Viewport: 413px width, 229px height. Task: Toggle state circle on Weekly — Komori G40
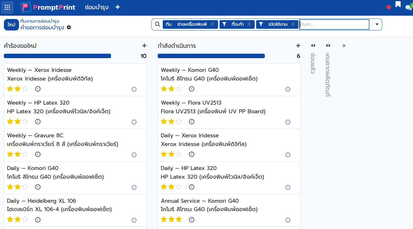pyautogui.click(x=288, y=89)
